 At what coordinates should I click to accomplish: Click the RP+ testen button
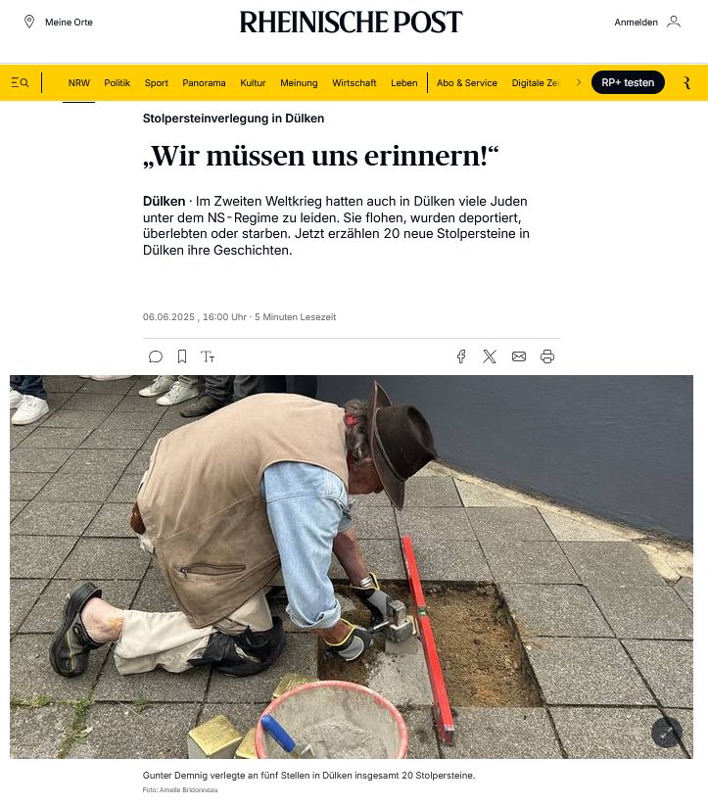(628, 83)
